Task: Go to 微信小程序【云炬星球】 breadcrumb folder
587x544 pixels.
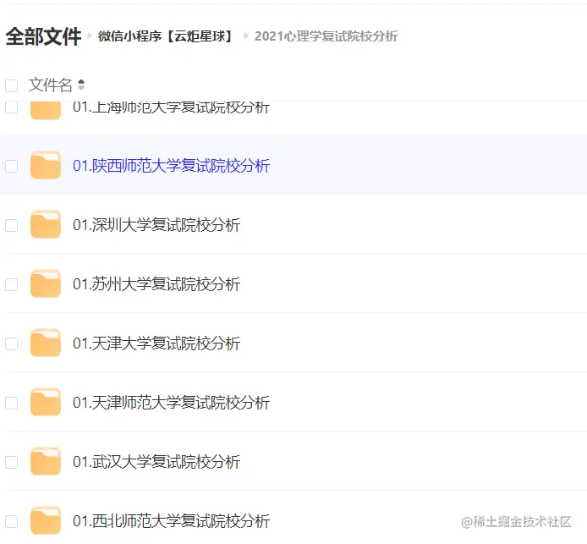Action: click(166, 36)
